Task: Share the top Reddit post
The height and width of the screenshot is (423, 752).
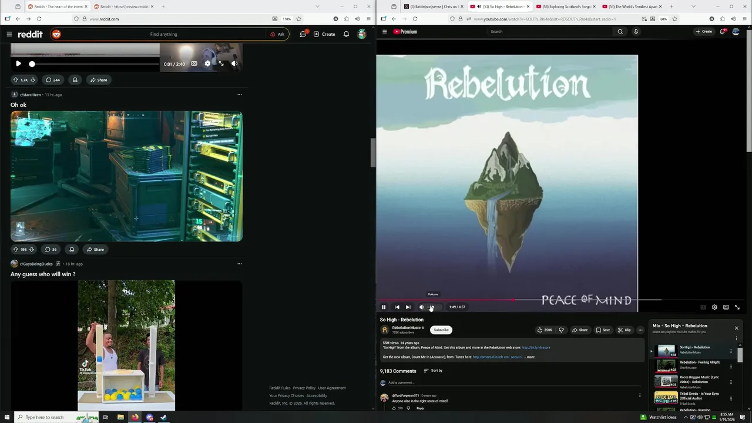Action: pyautogui.click(x=98, y=80)
